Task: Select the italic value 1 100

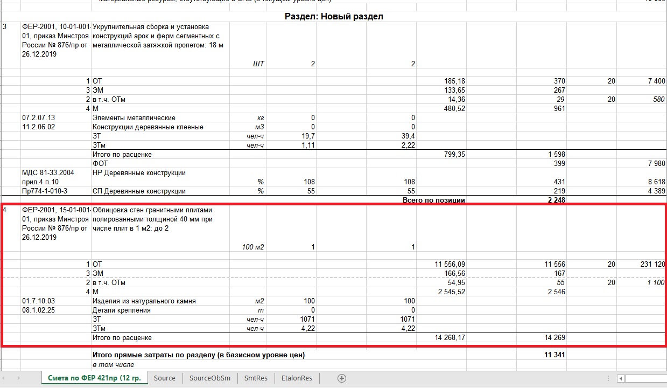Action: pos(655,282)
